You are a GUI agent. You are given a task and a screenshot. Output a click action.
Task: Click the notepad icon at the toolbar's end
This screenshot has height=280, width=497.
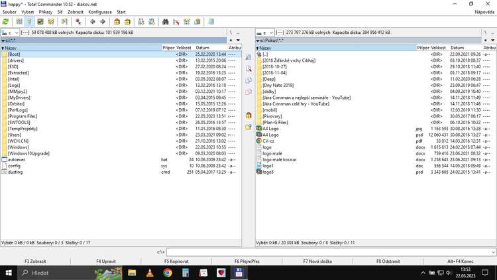click(211, 22)
